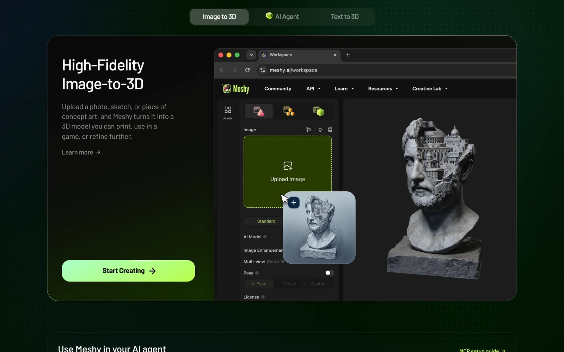Select the Standard mode option
Image resolution: width=564 pixels, height=352 pixels.
click(x=266, y=221)
